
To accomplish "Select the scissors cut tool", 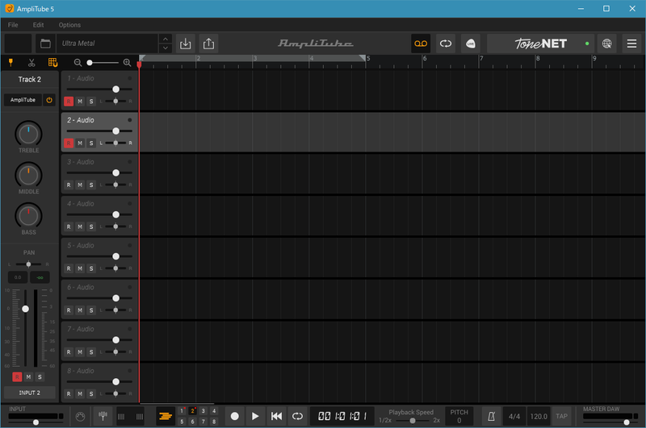I will [x=31, y=63].
